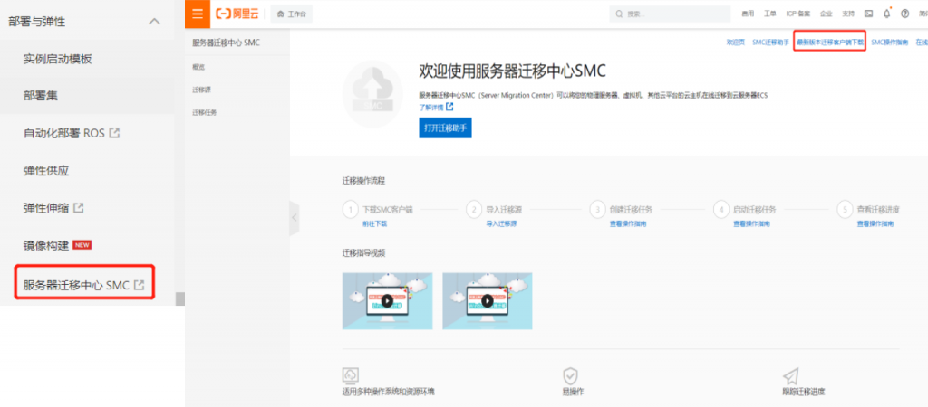Click 前往下载 under step 1

pyautogui.click(x=374, y=224)
